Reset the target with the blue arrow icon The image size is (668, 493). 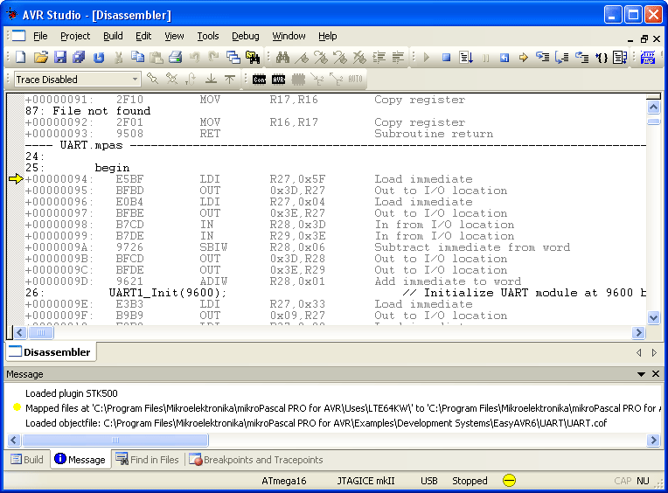tap(504, 57)
